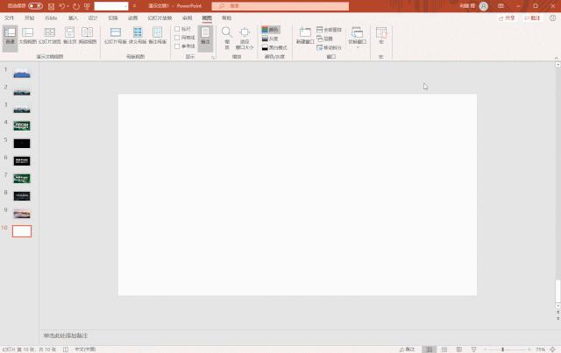Open Reading View (阅读视图) icon
The height and width of the screenshot is (353, 561).
click(88, 35)
